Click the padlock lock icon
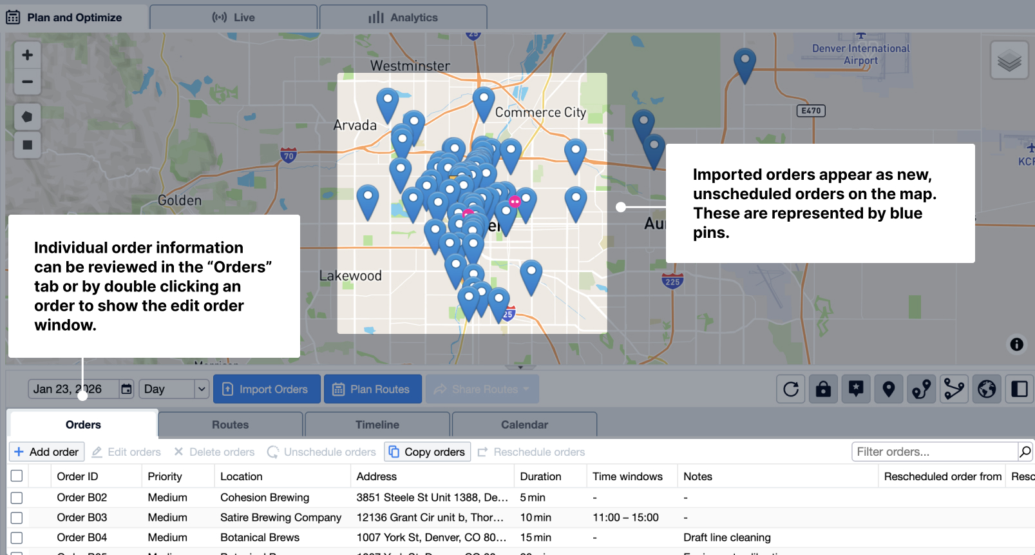1035x555 pixels. click(823, 389)
